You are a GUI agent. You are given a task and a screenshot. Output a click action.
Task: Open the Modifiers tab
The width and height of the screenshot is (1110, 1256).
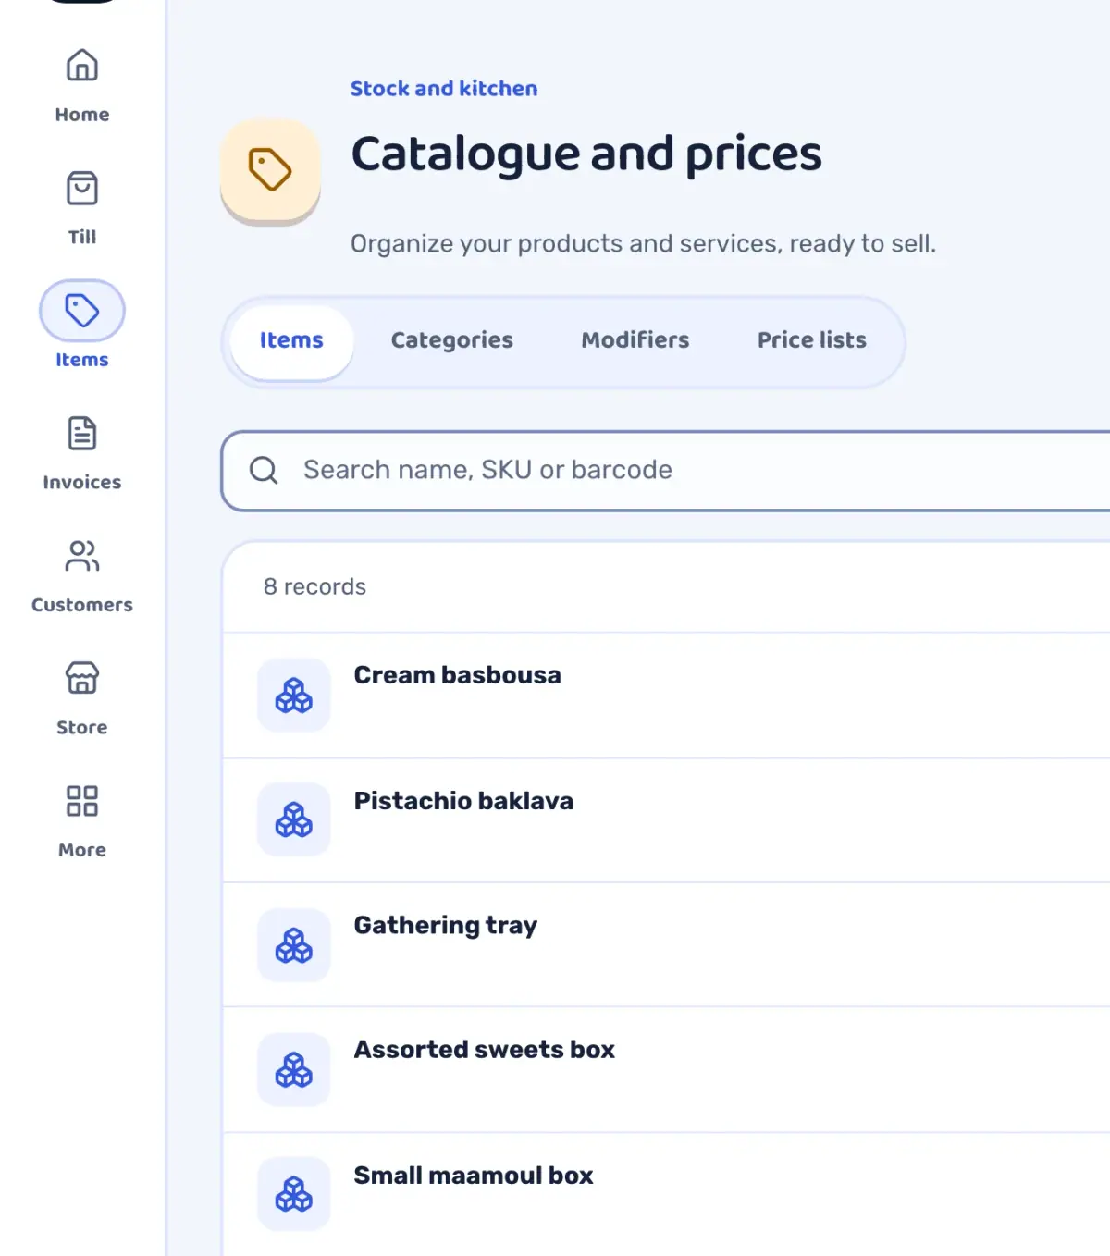click(x=635, y=340)
